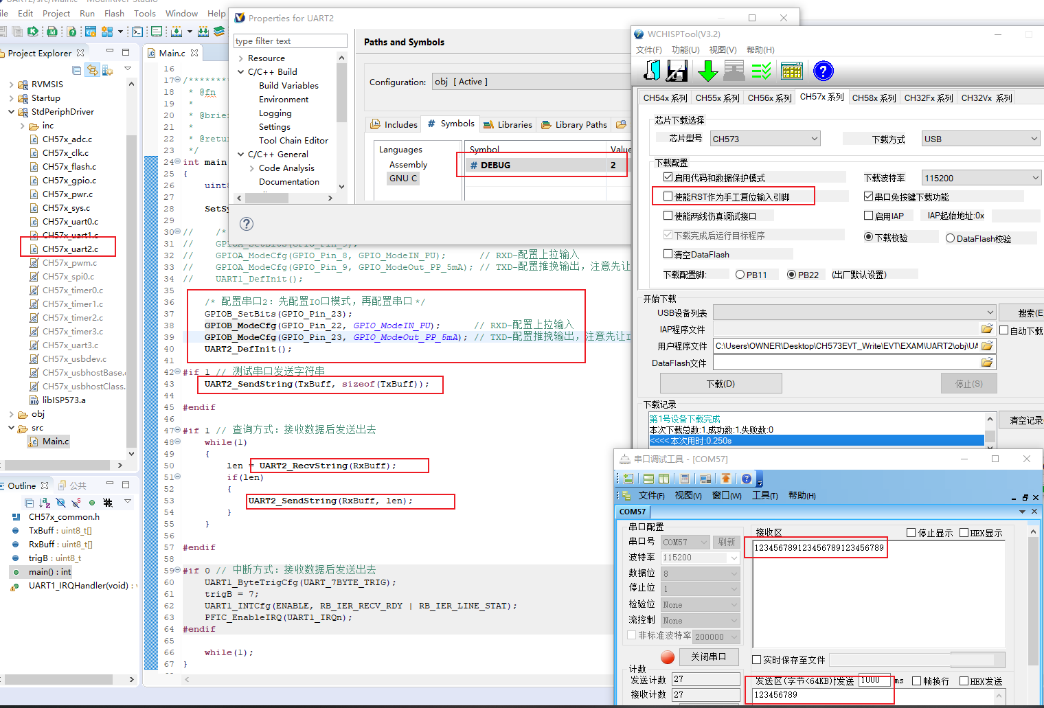Select the PB11 download pin radio button

click(740, 275)
